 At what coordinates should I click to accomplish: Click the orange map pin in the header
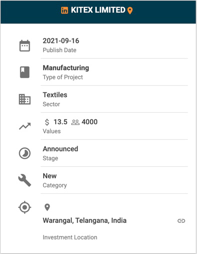point(130,11)
